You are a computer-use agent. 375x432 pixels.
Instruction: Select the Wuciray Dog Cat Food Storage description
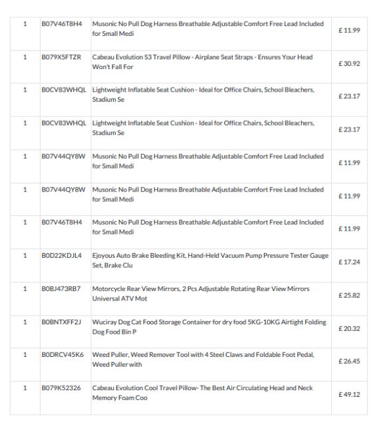coord(209,327)
